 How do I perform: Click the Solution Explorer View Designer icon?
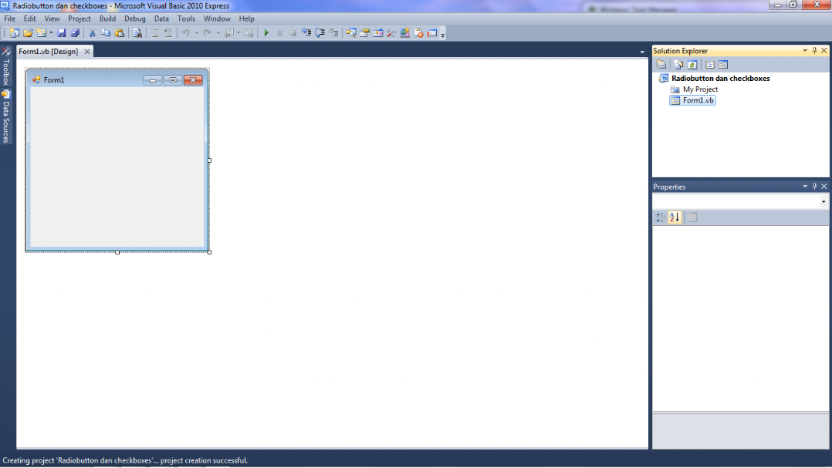pyautogui.click(x=723, y=65)
